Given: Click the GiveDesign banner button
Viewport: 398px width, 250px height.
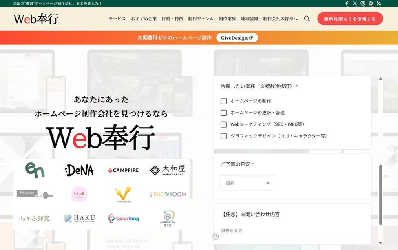Looking at the screenshot, I should (237, 38).
